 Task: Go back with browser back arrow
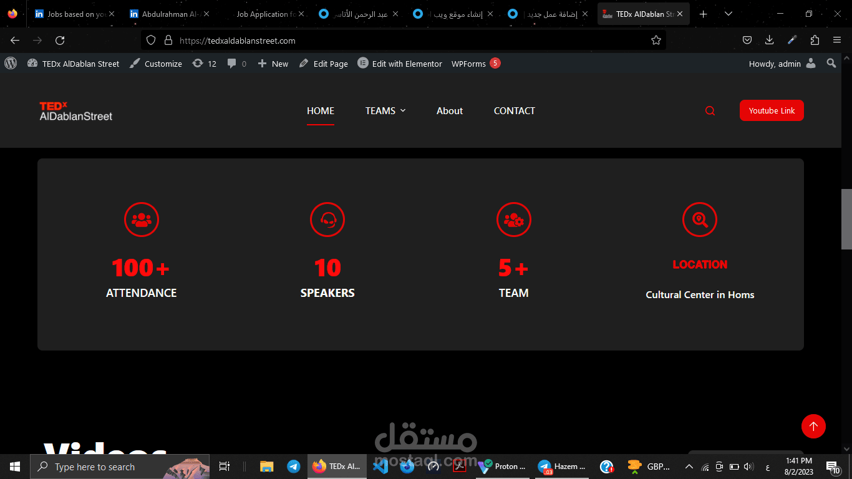(x=15, y=40)
